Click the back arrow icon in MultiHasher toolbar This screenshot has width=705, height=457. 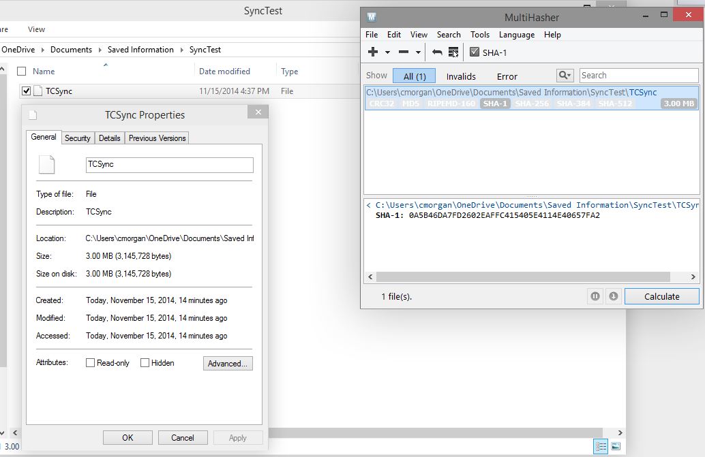[437, 52]
